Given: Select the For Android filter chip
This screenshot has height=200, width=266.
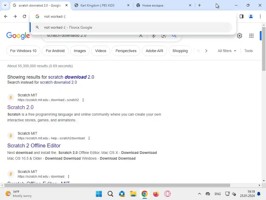Looking at the screenshot, I should pos(55,51).
